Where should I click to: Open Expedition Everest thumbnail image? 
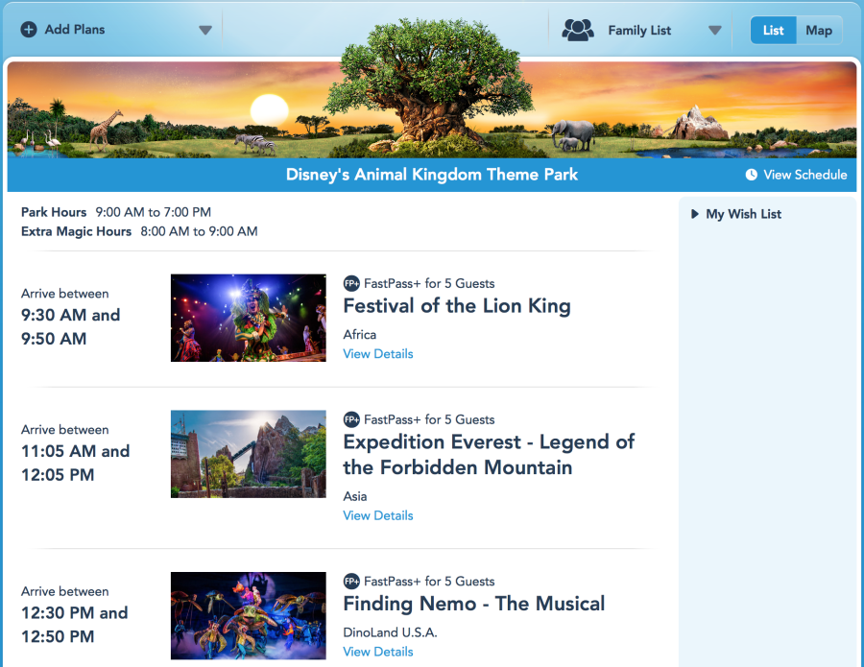pyautogui.click(x=249, y=454)
